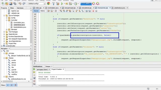Toggle the first Navigator filter button
This screenshot has width=161, height=90.
(8, 85)
